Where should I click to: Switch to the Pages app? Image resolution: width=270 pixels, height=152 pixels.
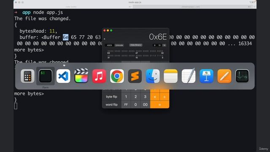[224, 76]
